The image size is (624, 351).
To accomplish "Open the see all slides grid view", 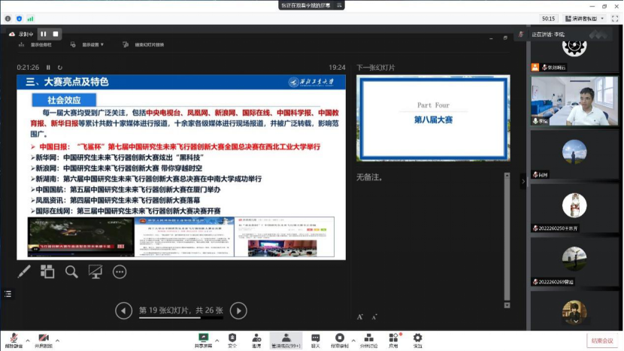I will point(47,272).
